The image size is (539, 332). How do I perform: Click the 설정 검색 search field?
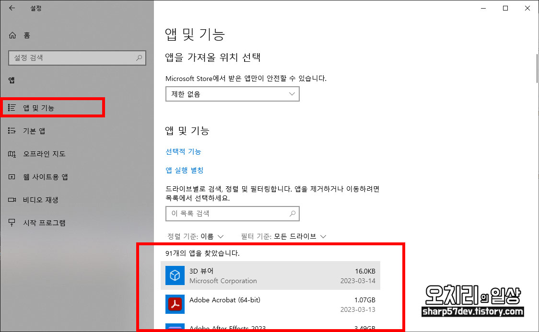coord(77,57)
